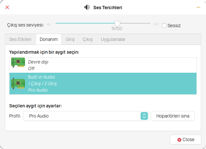Click the teal up-down arrows of Profil combo
Screen dimensions: 206x149
tap(144, 116)
